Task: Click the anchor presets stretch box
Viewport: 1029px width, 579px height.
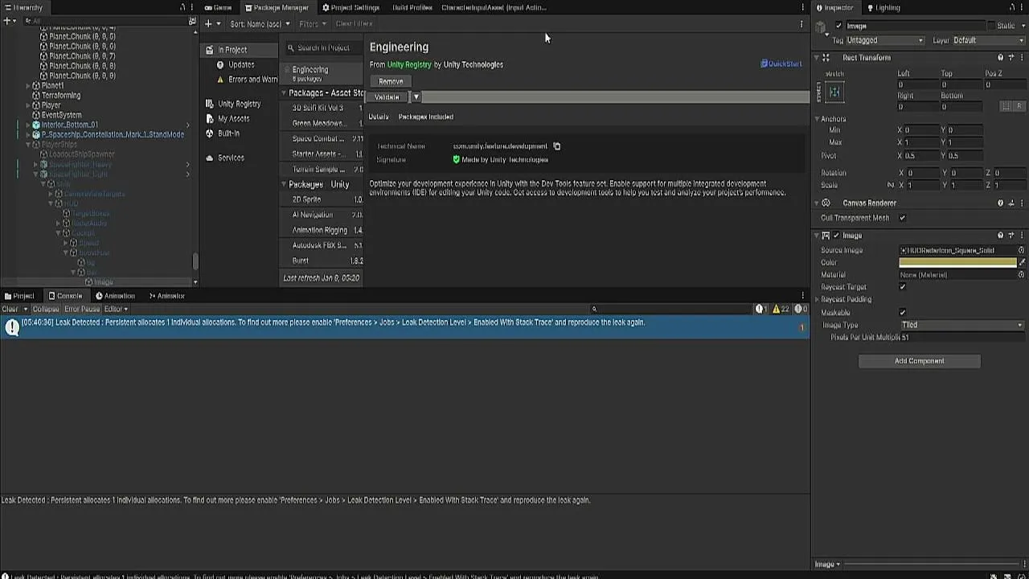Action: (x=834, y=92)
